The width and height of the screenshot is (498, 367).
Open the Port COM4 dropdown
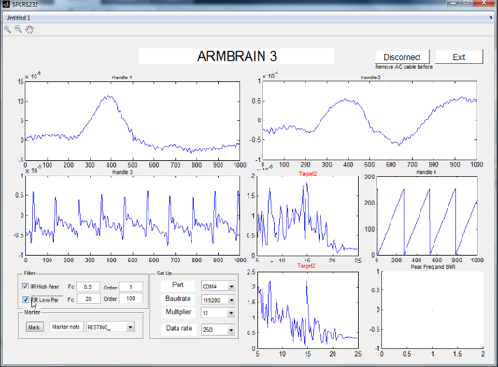pos(231,286)
